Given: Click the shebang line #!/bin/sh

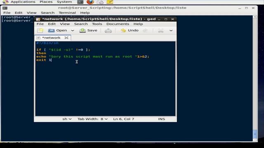Looking at the screenshot, I should (x=47, y=43).
